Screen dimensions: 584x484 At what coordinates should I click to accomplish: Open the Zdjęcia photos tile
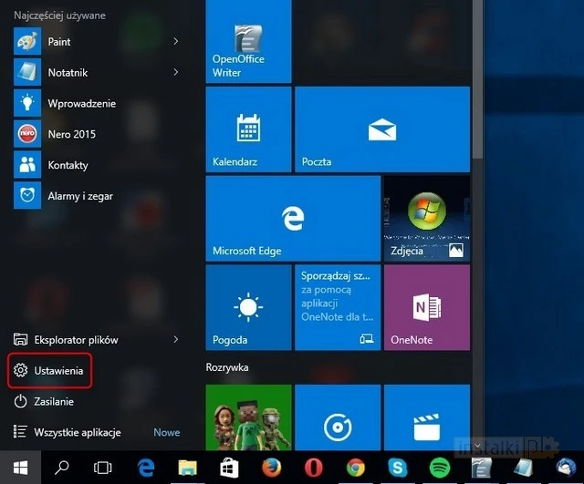425,218
